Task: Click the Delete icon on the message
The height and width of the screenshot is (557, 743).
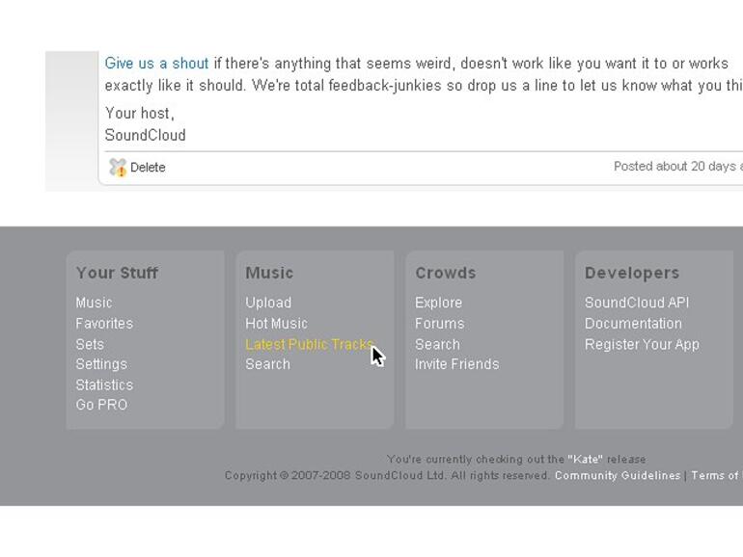Action: pos(118,168)
